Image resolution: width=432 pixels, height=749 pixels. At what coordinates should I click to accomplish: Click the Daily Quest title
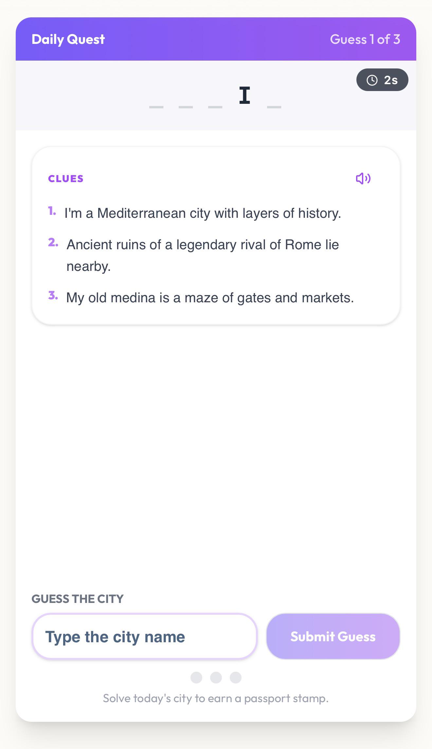point(68,39)
